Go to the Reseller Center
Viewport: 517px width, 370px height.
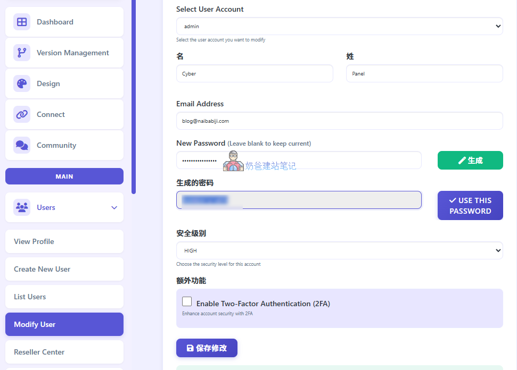point(64,352)
